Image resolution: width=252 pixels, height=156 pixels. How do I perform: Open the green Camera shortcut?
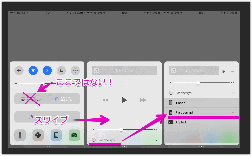(x=74, y=135)
